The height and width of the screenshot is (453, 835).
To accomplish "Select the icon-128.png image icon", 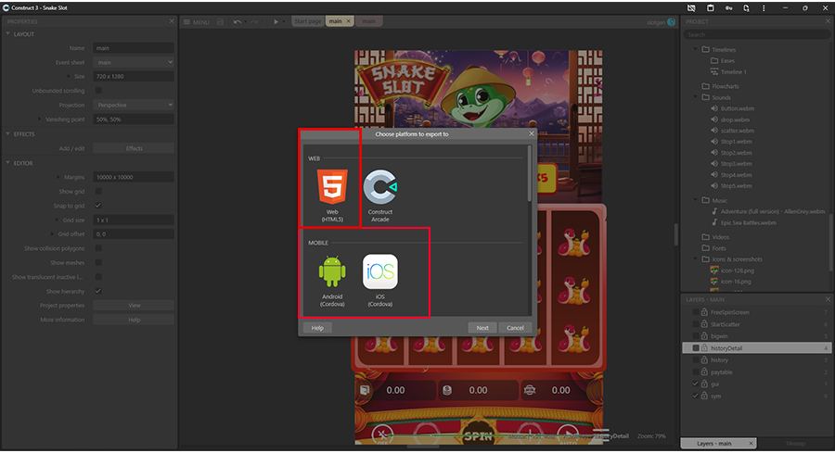I will tap(714, 271).
